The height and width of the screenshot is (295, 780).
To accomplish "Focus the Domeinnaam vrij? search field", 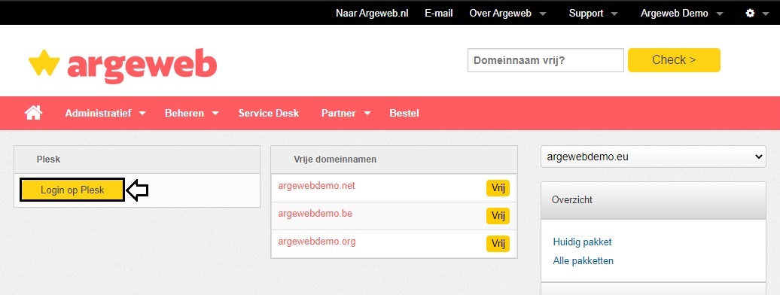I will coord(546,60).
